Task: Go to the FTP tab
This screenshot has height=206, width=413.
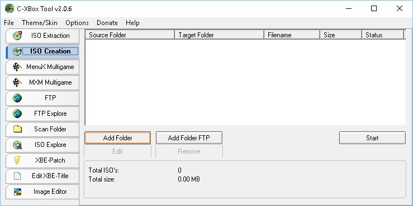Action: point(42,98)
